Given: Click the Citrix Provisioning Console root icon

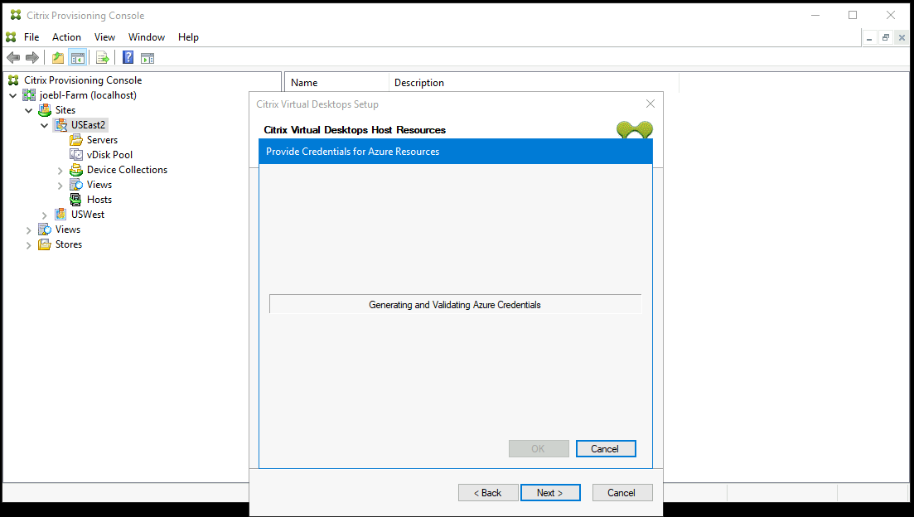Looking at the screenshot, I should [x=13, y=80].
